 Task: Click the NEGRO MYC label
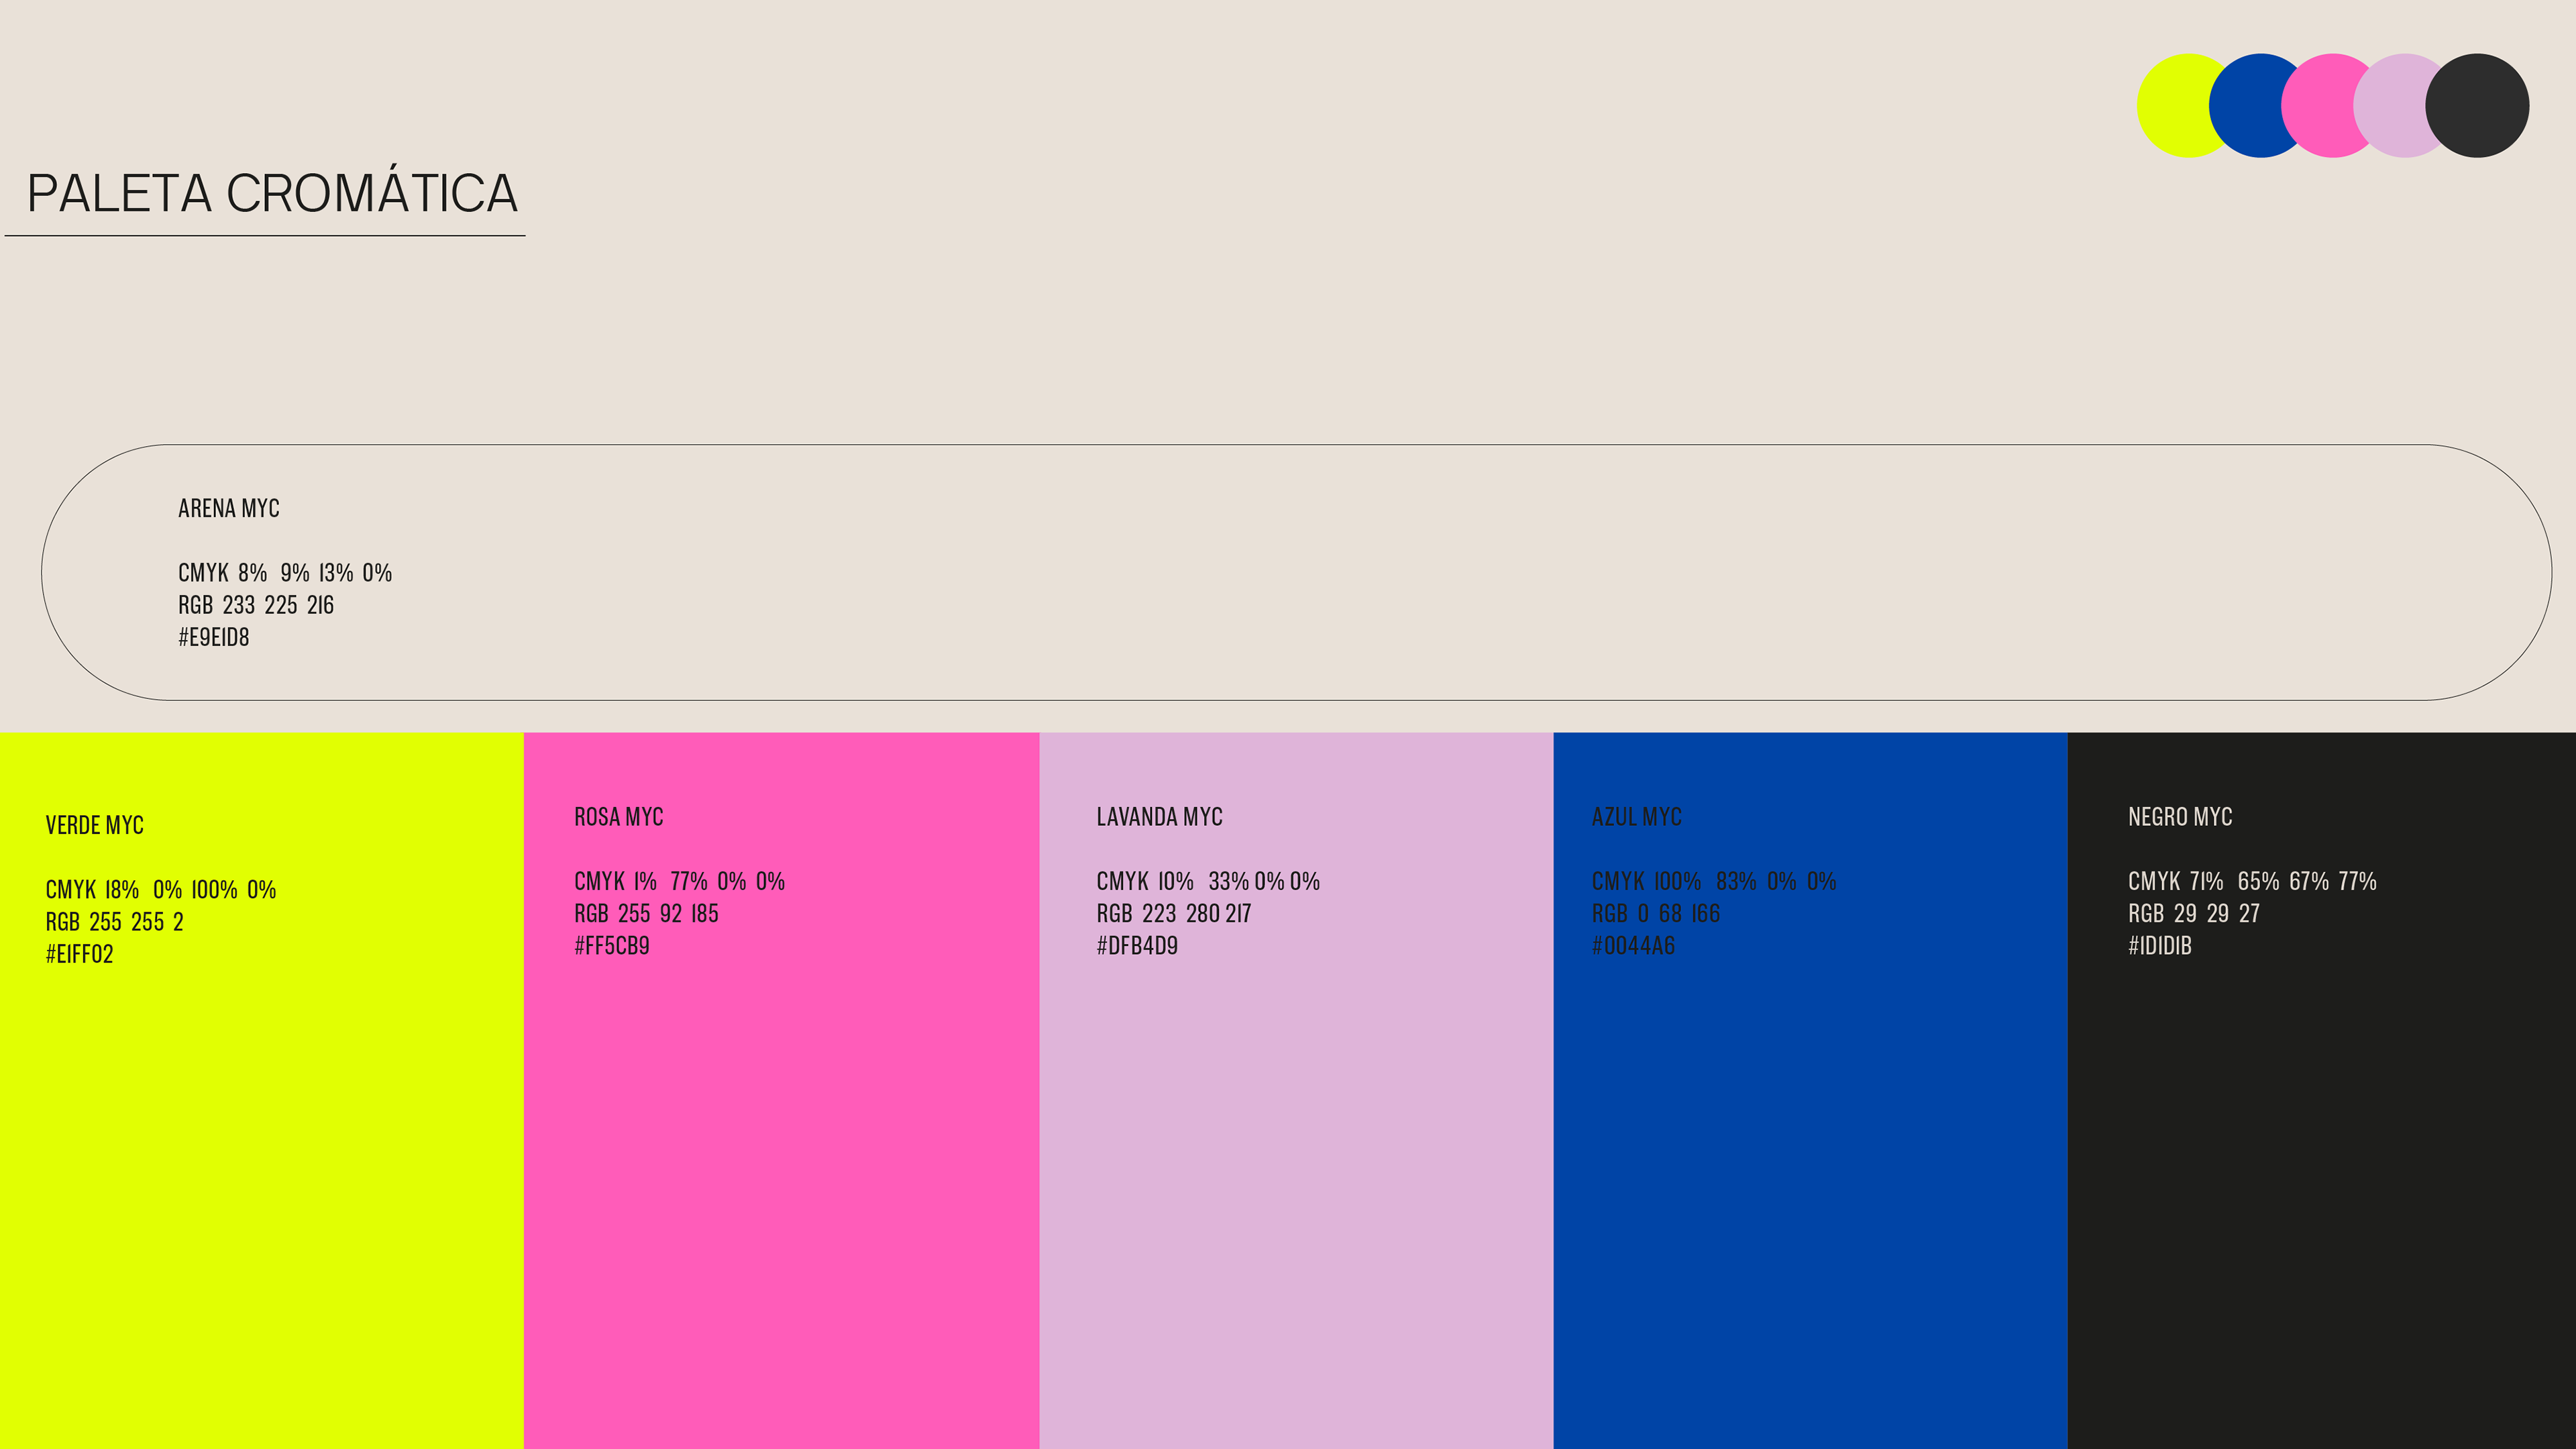click(2181, 816)
